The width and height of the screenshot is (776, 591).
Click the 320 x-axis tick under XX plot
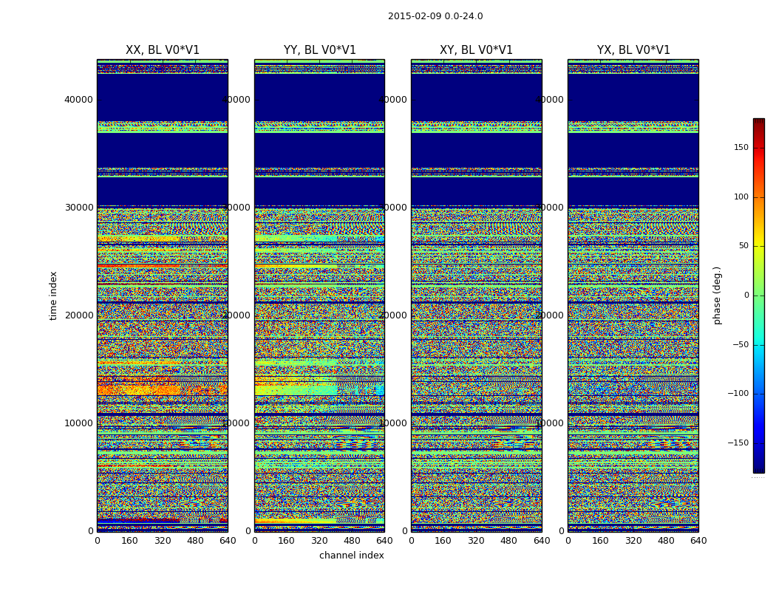click(x=163, y=541)
